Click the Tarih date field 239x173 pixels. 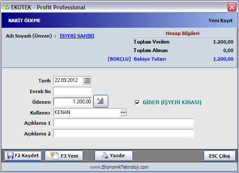click(x=68, y=80)
